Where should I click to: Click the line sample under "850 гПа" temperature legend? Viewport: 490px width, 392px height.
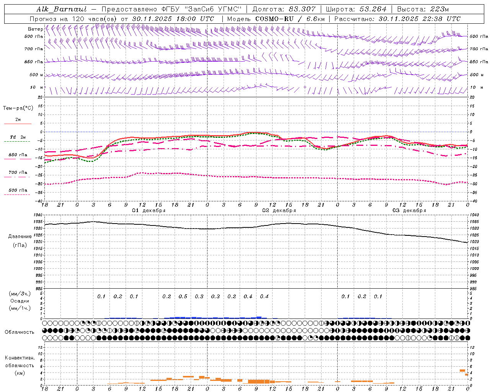[x=17, y=159]
